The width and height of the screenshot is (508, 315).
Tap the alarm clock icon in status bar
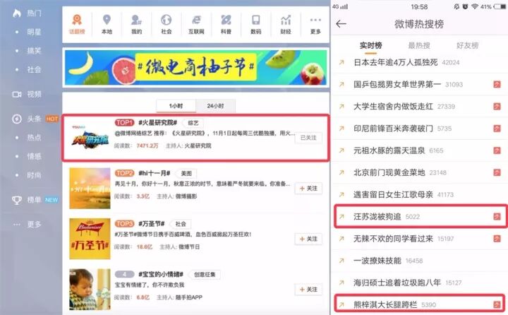465,6
